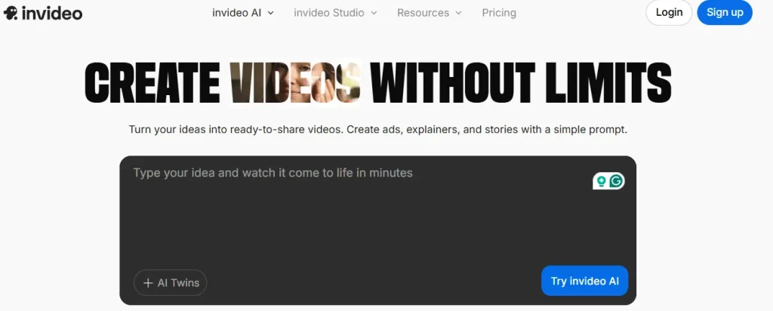
Task: Open the Grammarly icon in prompt box
Action: coord(616,181)
